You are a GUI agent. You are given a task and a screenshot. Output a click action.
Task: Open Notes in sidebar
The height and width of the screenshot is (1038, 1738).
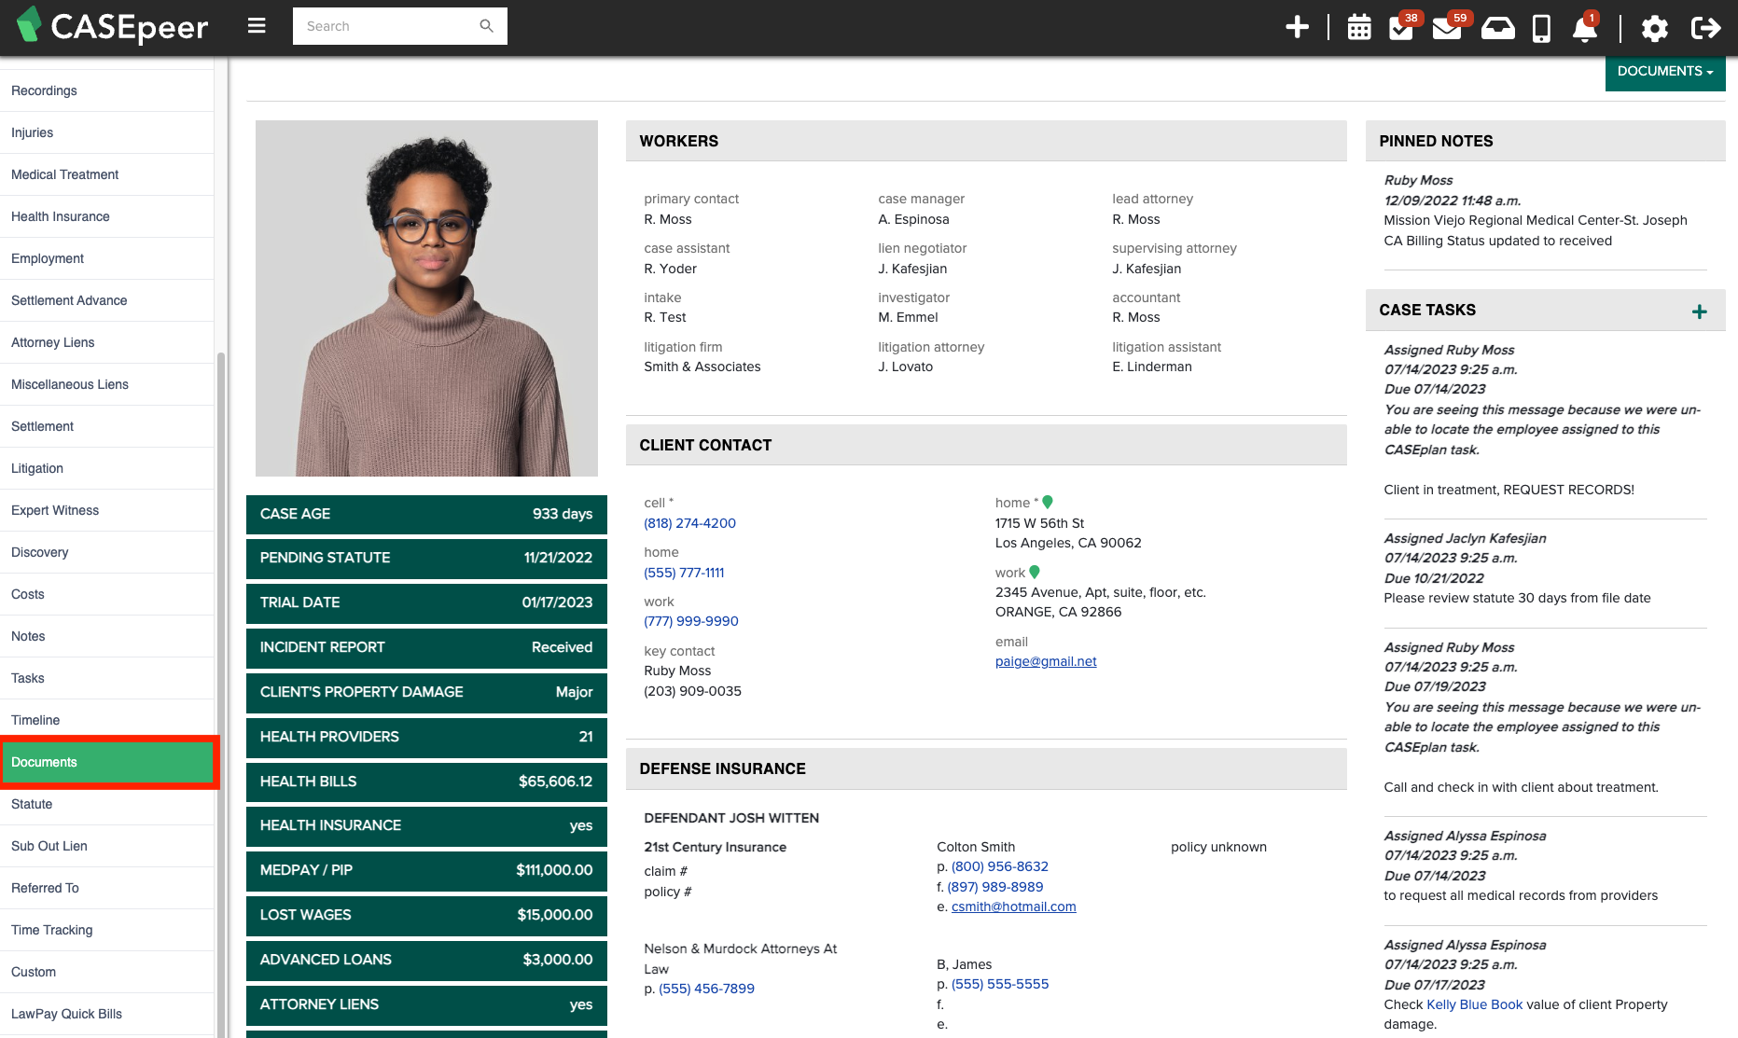(107, 636)
